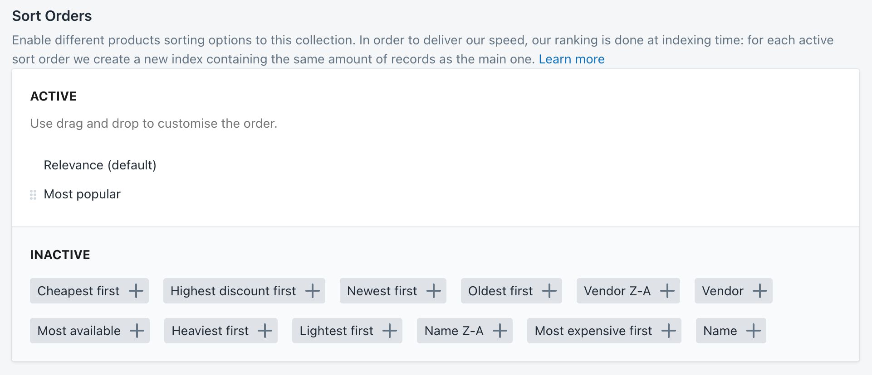Viewport: 872px width, 375px height.
Task: Select the Cheapest first chip label
Action: [x=78, y=291]
